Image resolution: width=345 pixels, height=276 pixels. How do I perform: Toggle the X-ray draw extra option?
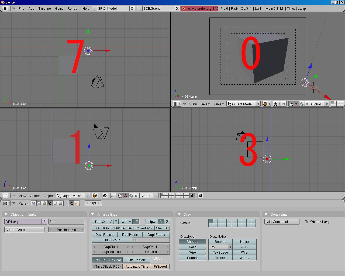pos(244,258)
